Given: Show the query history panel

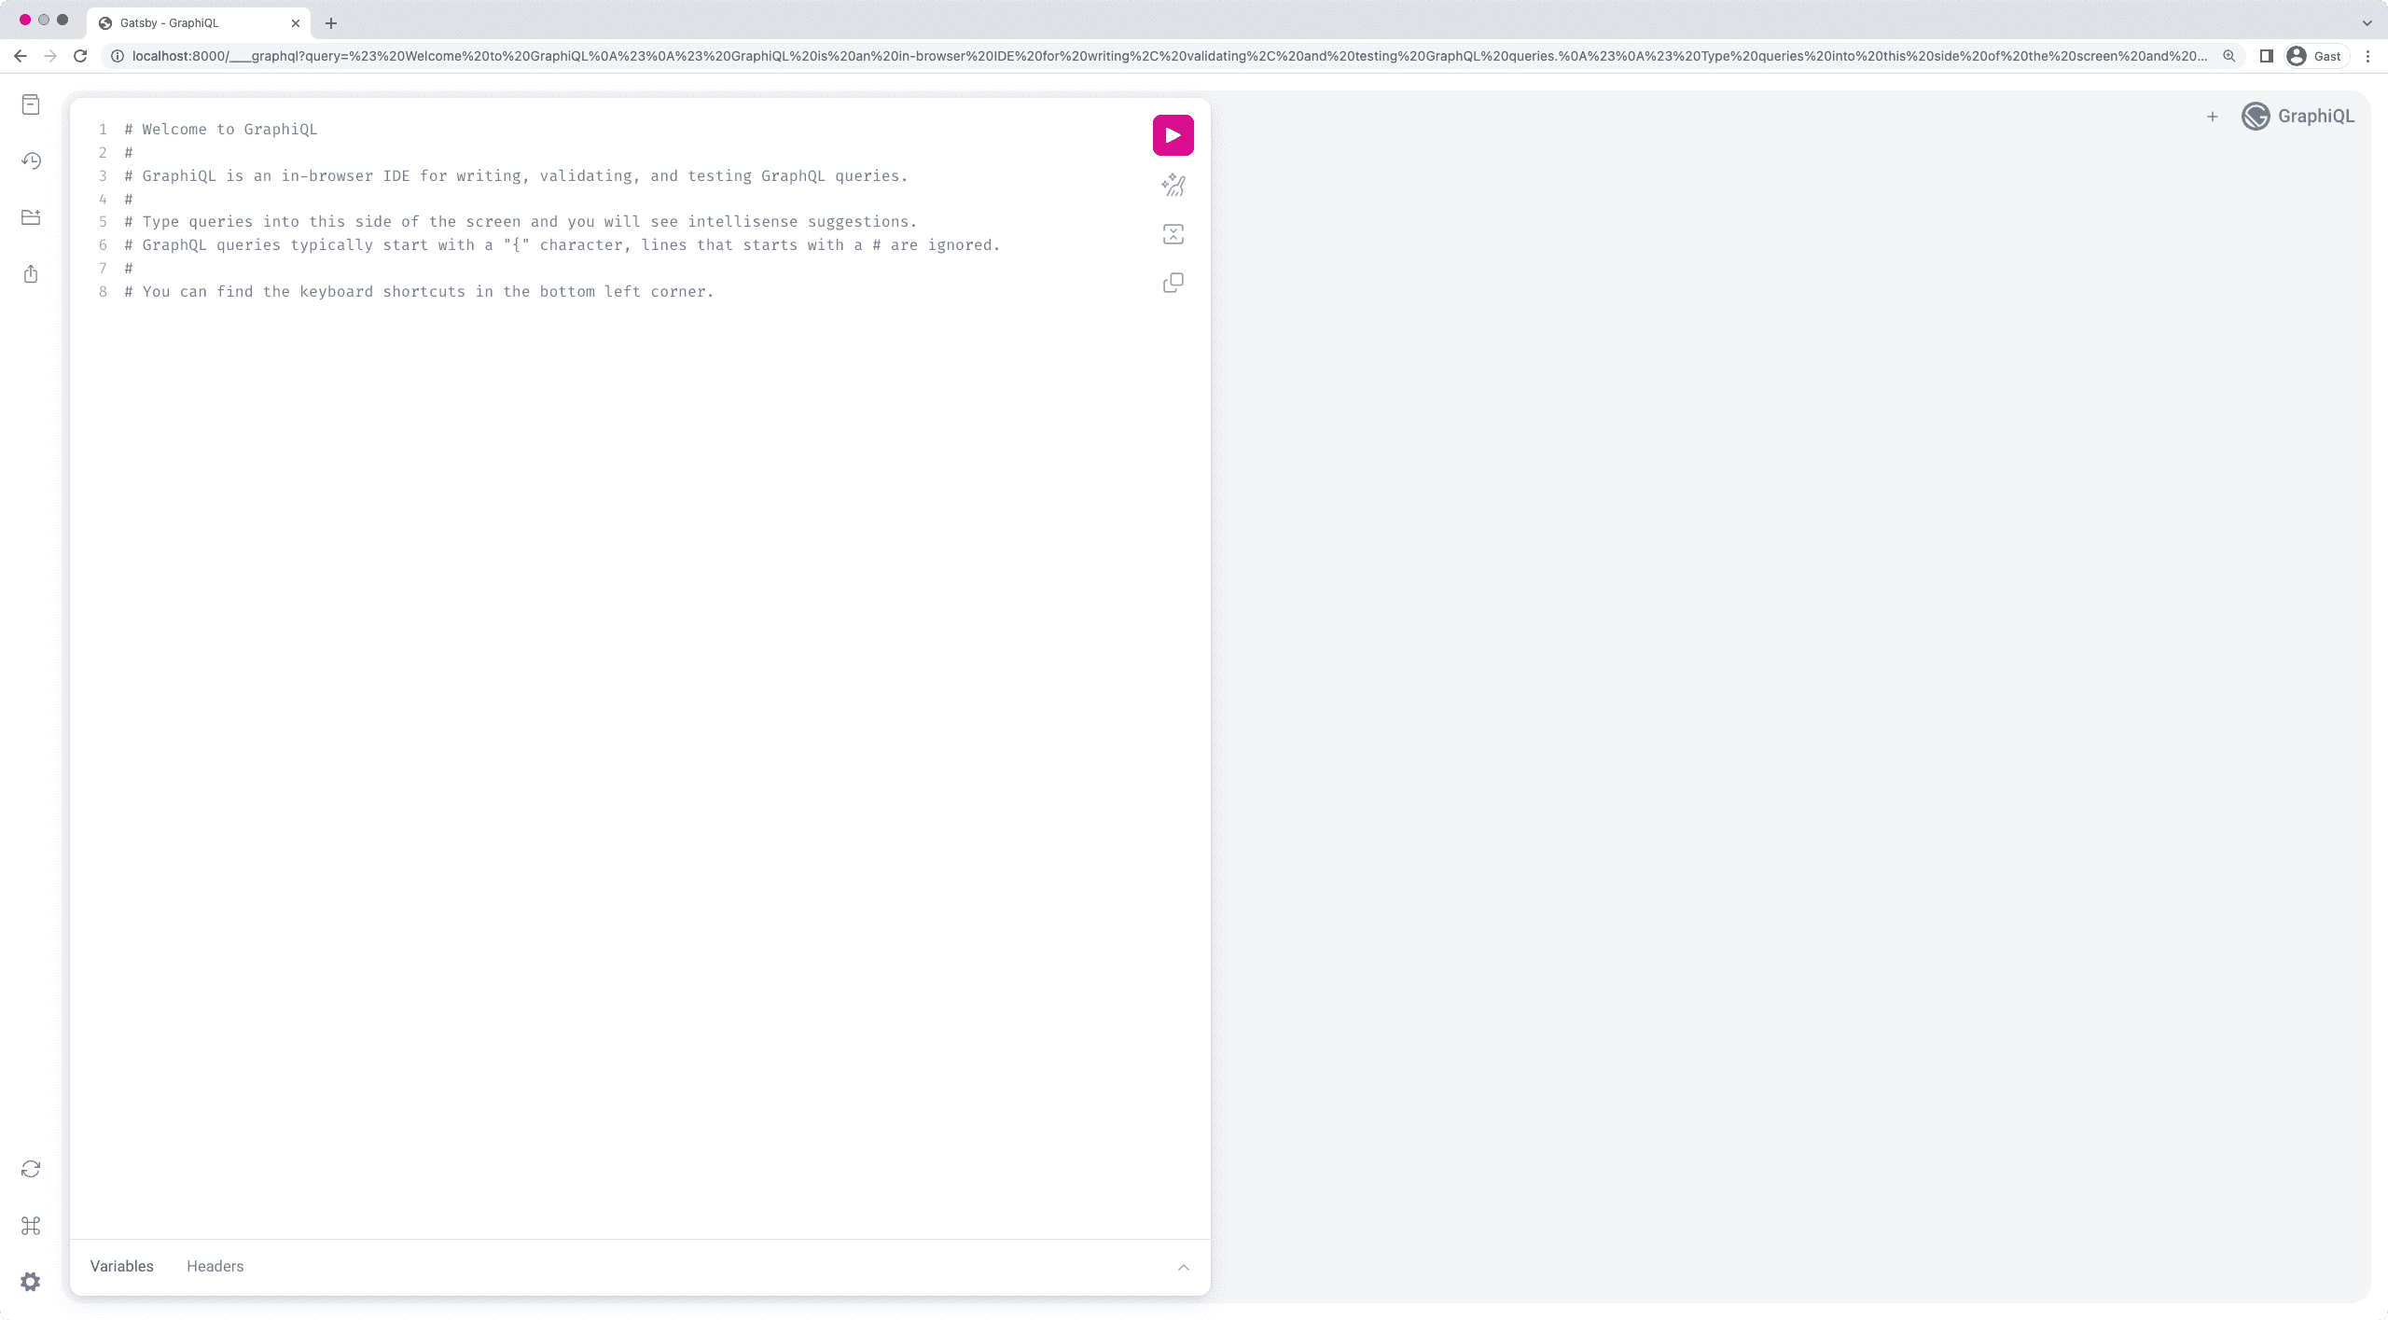Looking at the screenshot, I should pyautogui.click(x=31, y=160).
